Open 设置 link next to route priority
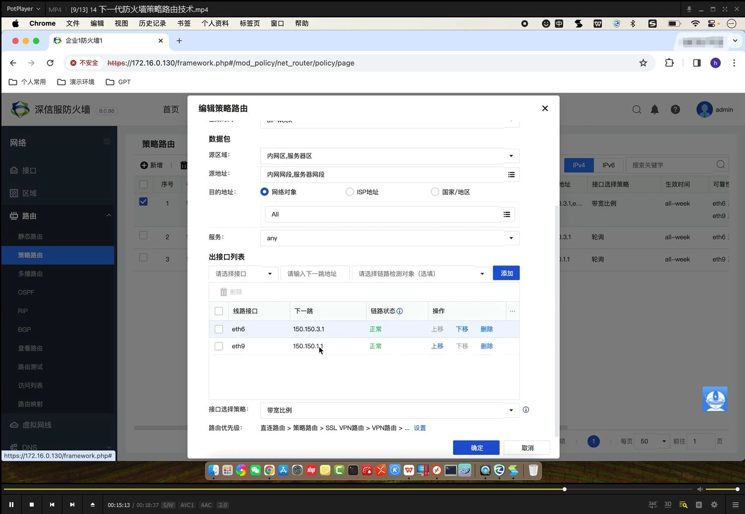745x514 pixels. [420, 428]
